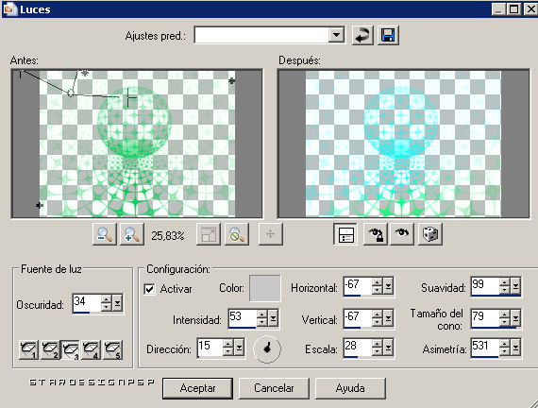Select light source number 4
The height and width of the screenshot is (408, 538).
click(x=91, y=350)
